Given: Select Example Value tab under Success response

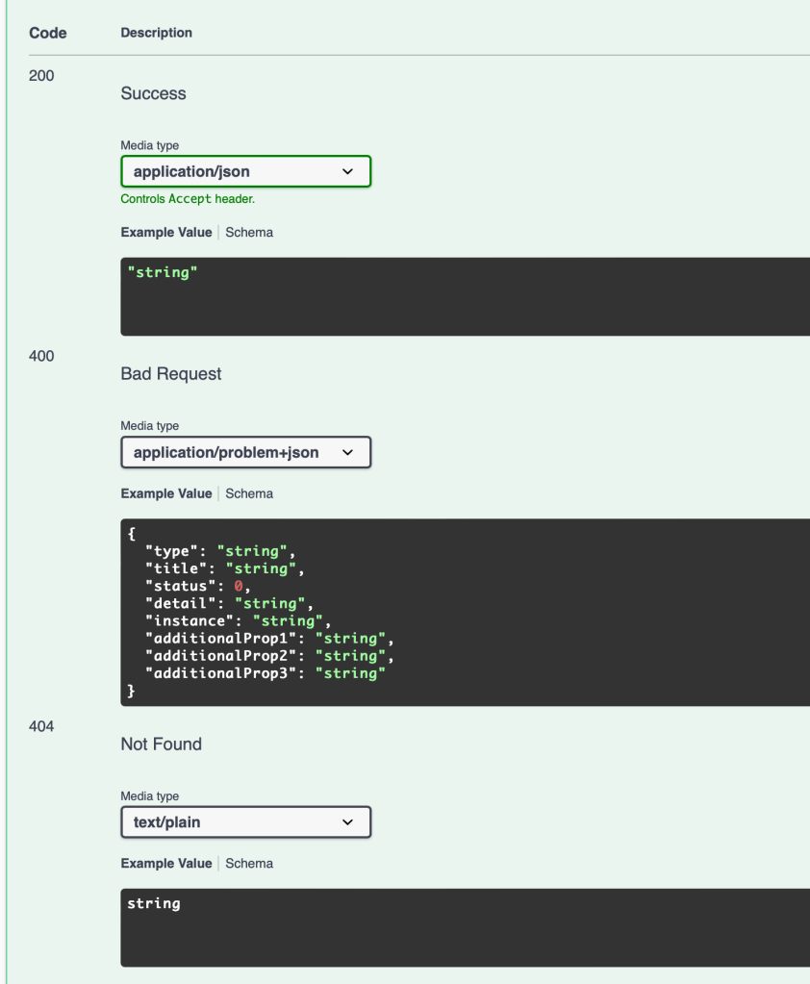Looking at the screenshot, I should tap(166, 232).
